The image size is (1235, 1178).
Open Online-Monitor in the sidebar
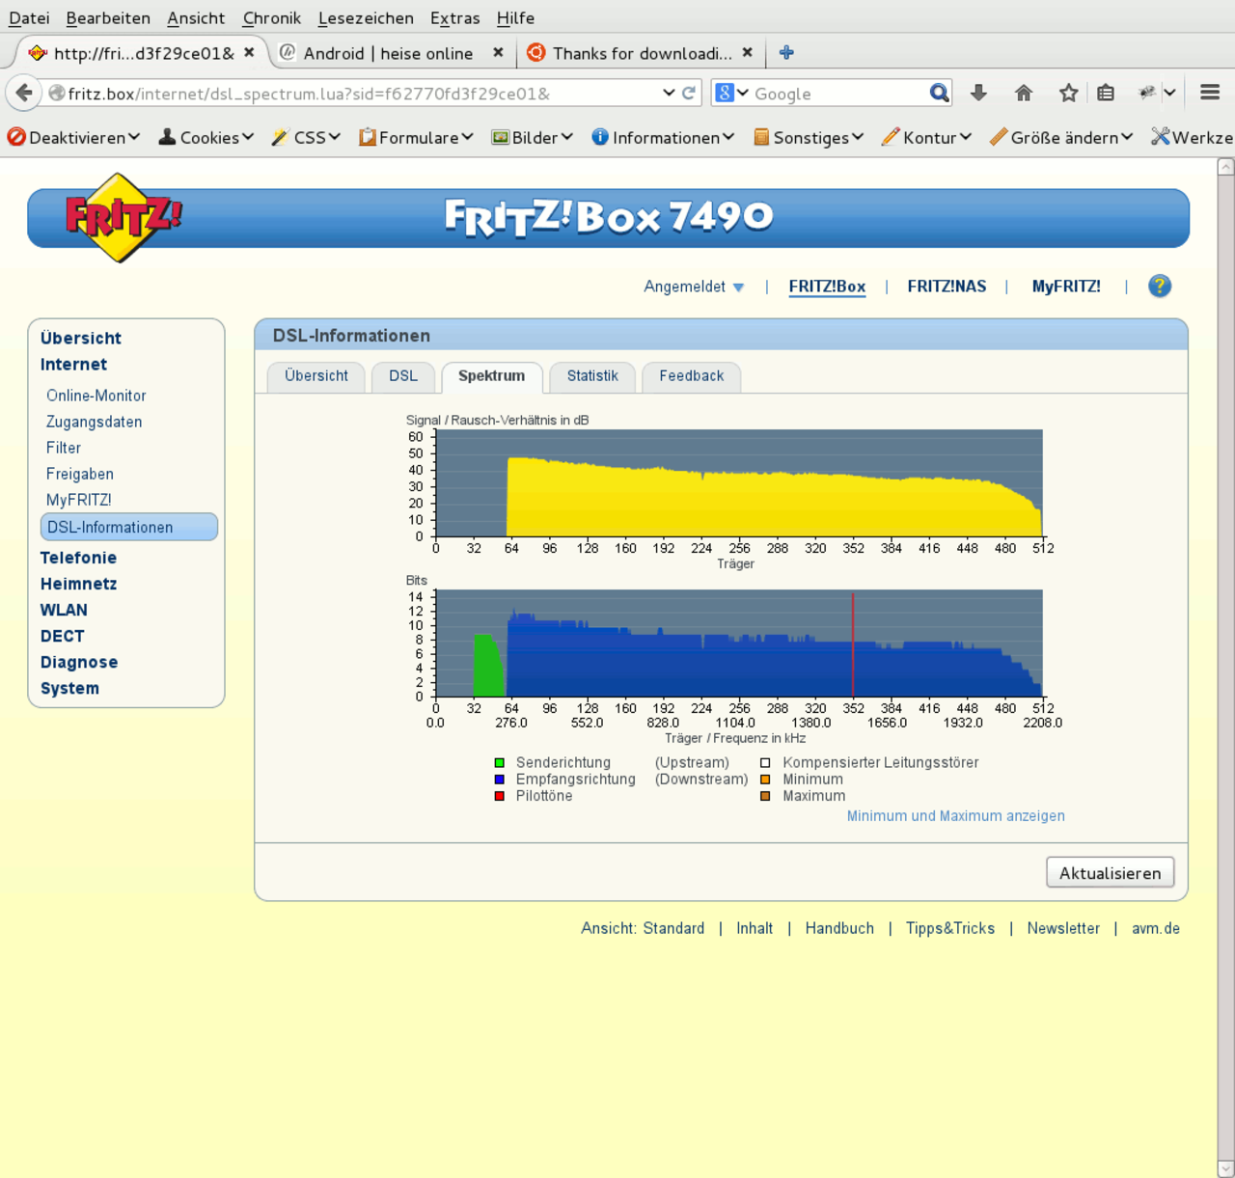[96, 396]
